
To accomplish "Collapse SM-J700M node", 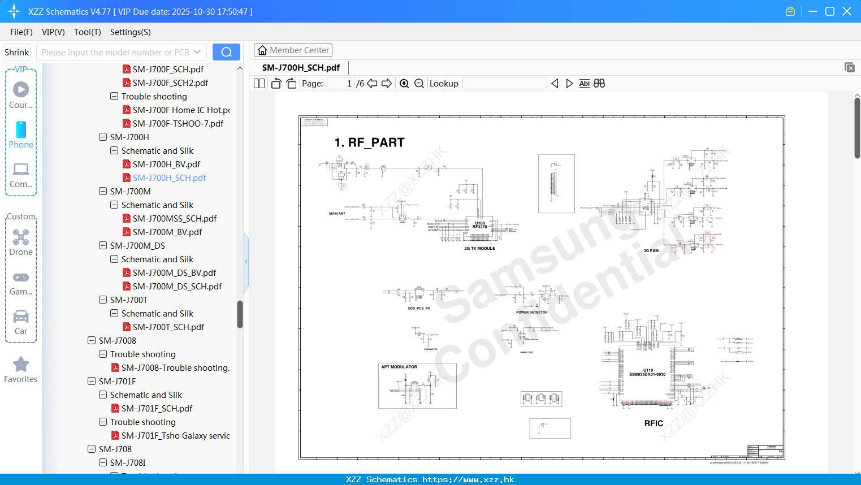I will coord(103,192).
